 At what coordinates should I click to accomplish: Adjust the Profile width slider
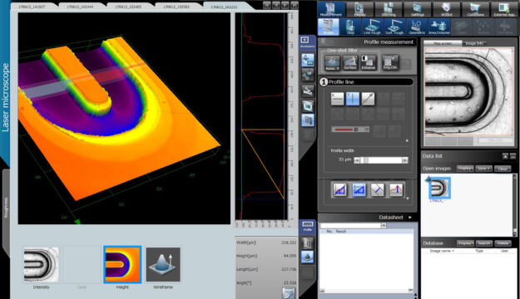pos(381,160)
